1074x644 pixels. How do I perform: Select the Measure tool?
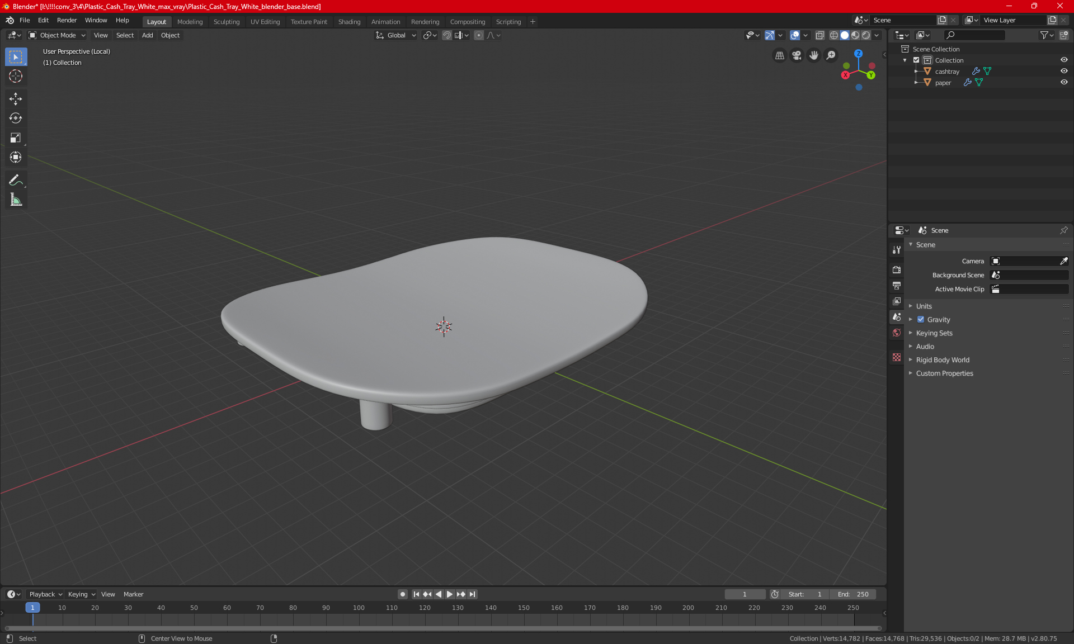(16, 200)
